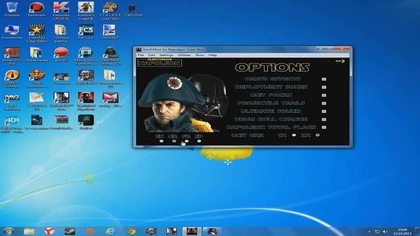Select the MorphVOX Pro desktop shortcut
Image resolution: width=420 pixels, height=236 pixels.
pyautogui.click(x=12, y=56)
